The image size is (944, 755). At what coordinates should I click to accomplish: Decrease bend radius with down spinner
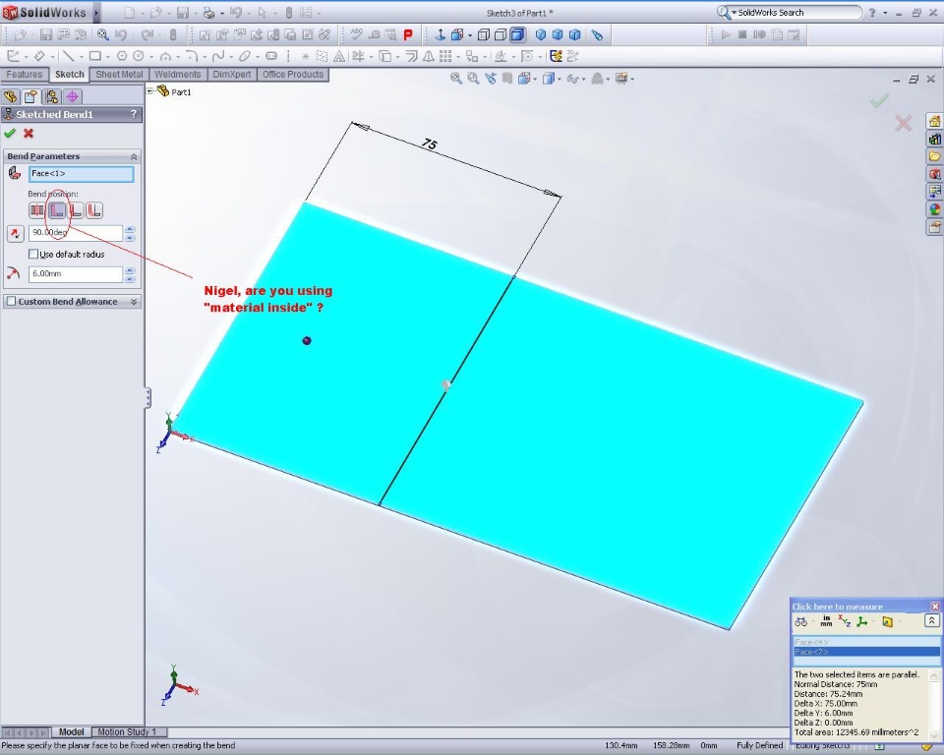[130, 278]
